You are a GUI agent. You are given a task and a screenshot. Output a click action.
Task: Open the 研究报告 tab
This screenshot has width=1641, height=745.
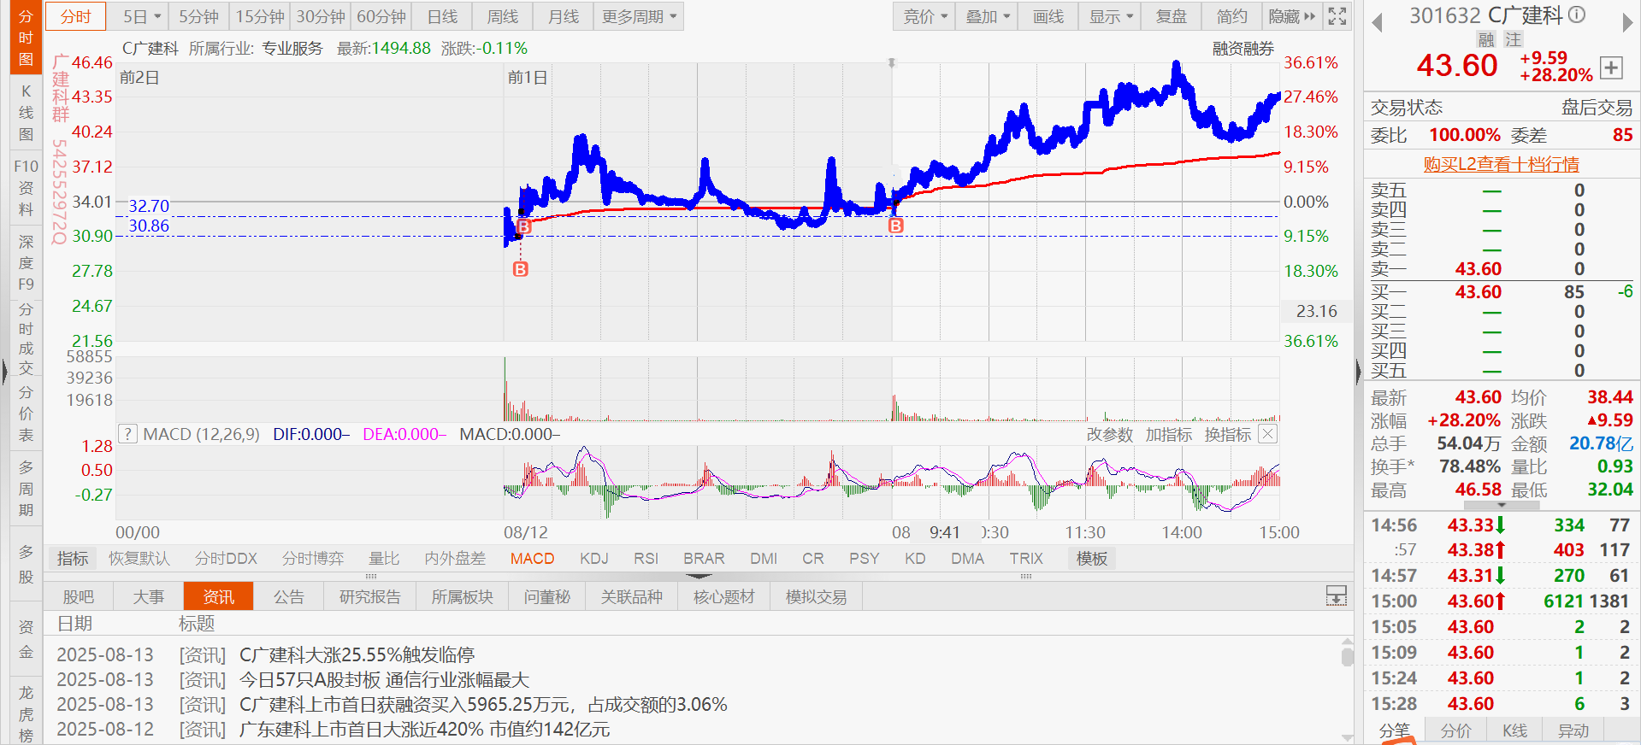pyautogui.click(x=369, y=596)
